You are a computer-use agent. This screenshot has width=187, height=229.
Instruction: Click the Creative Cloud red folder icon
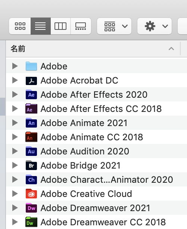pyautogui.click(x=31, y=194)
